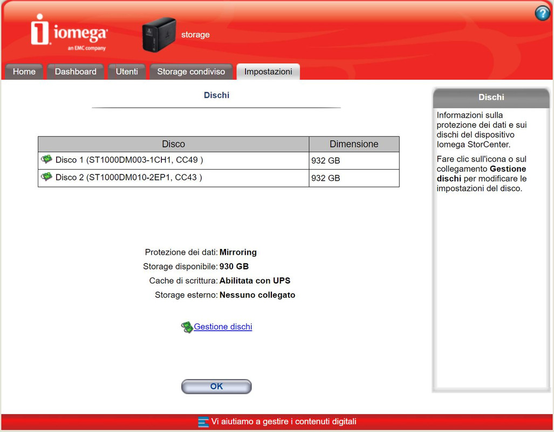Click the 'Protezione dei dati:' label
This screenshot has height=432, width=554.
pos(181,252)
